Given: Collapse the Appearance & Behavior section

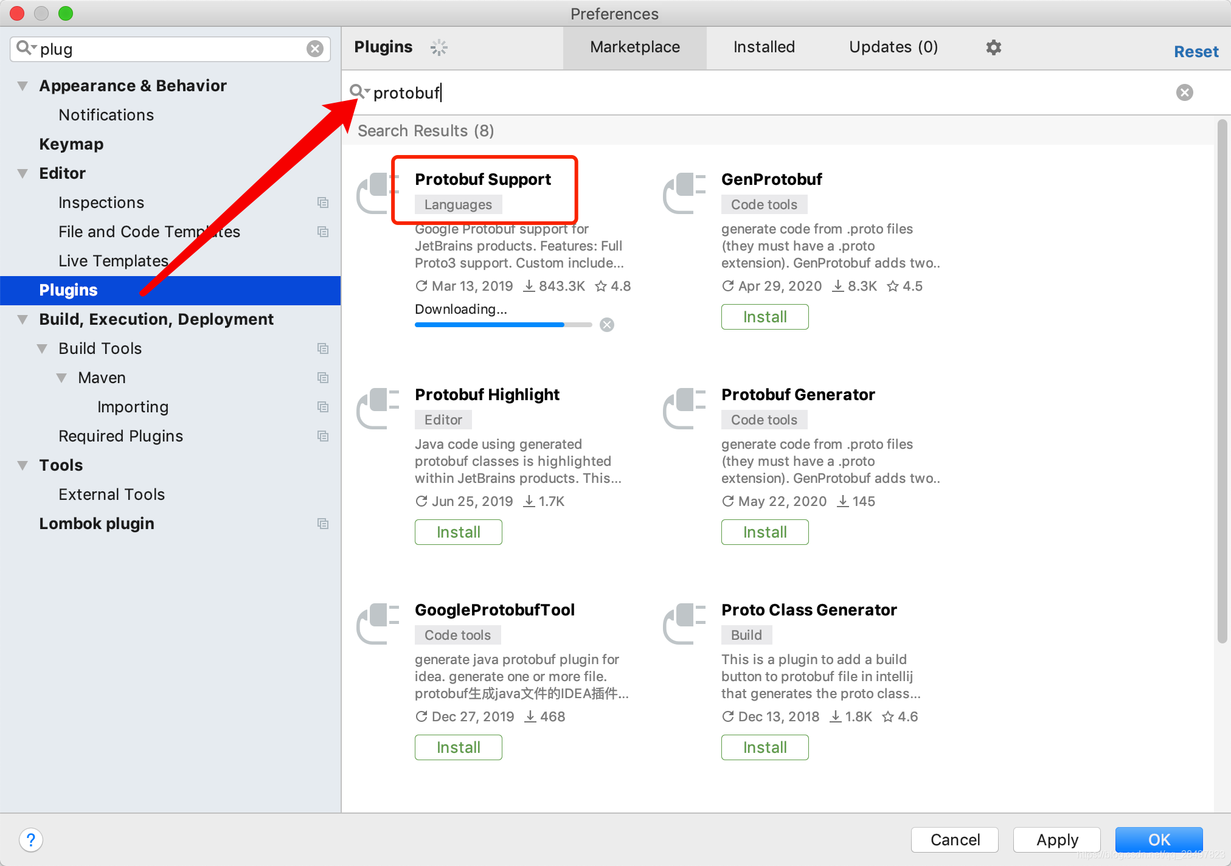Looking at the screenshot, I should [x=23, y=86].
